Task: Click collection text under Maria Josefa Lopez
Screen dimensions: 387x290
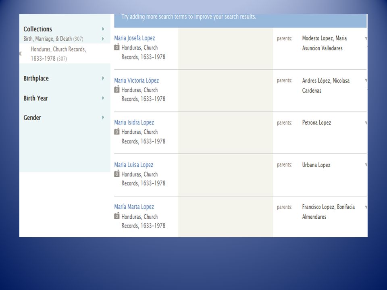Action: pyautogui.click(x=144, y=52)
